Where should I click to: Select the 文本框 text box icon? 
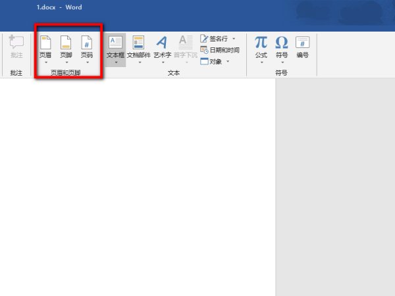(115, 42)
